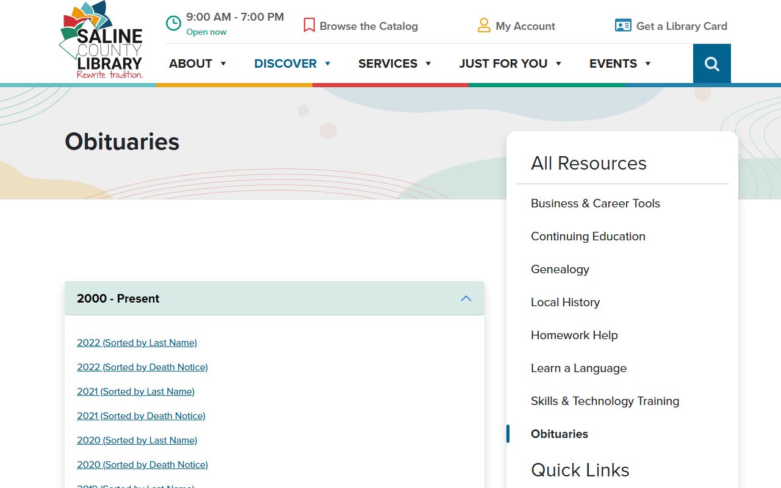781x488 pixels.
Task: Open the About menu
Action: click(190, 63)
